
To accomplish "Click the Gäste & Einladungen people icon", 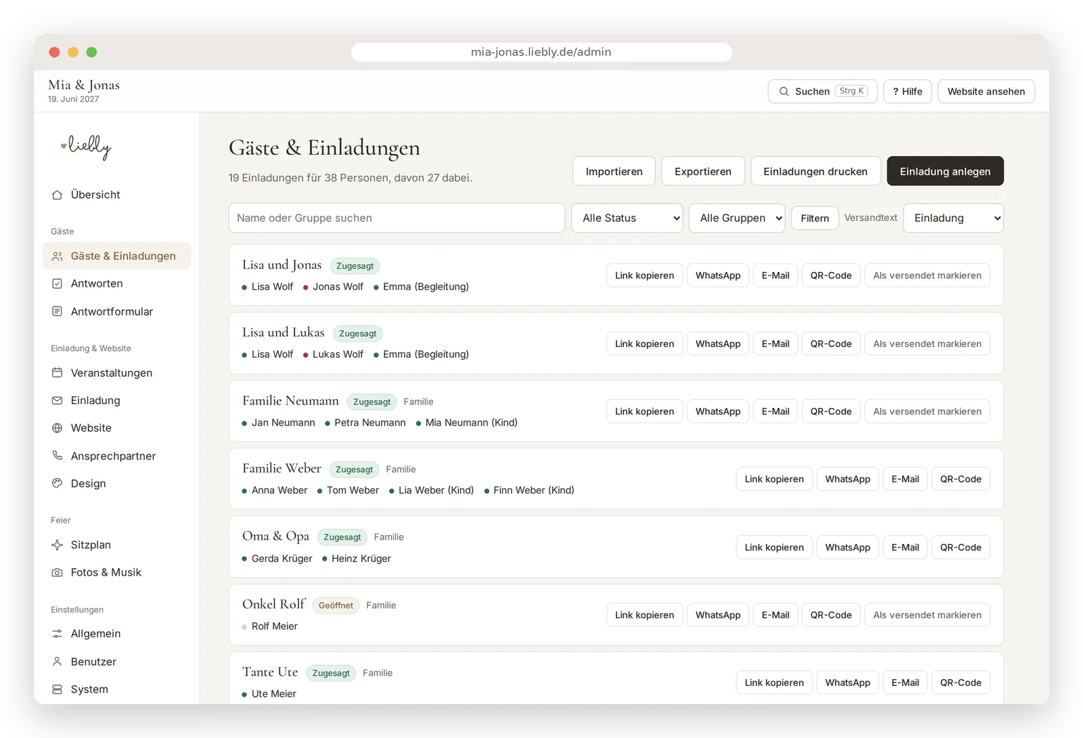I will pyautogui.click(x=58, y=256).
